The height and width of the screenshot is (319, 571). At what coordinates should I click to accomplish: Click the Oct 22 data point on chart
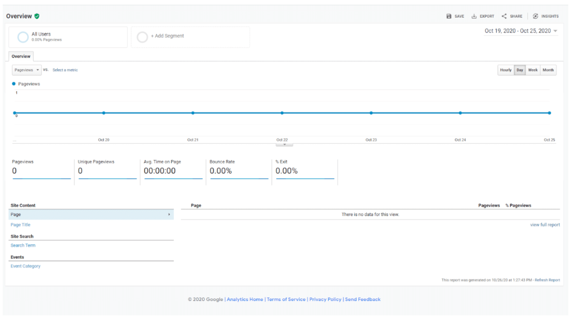pyautogui.click(x=282, y=113)
